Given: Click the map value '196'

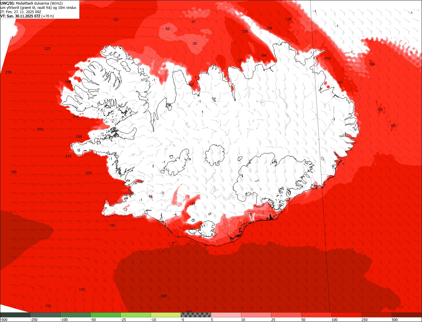Looking at the screenshot, I should click(68, 82).
